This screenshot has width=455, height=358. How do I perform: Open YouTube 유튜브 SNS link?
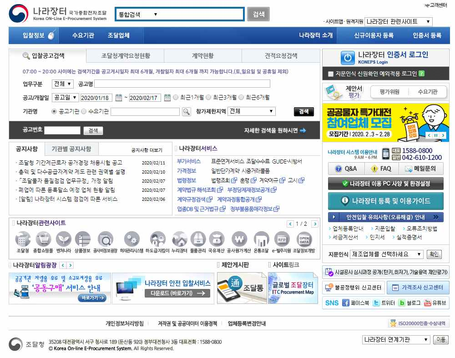point(435,303)
